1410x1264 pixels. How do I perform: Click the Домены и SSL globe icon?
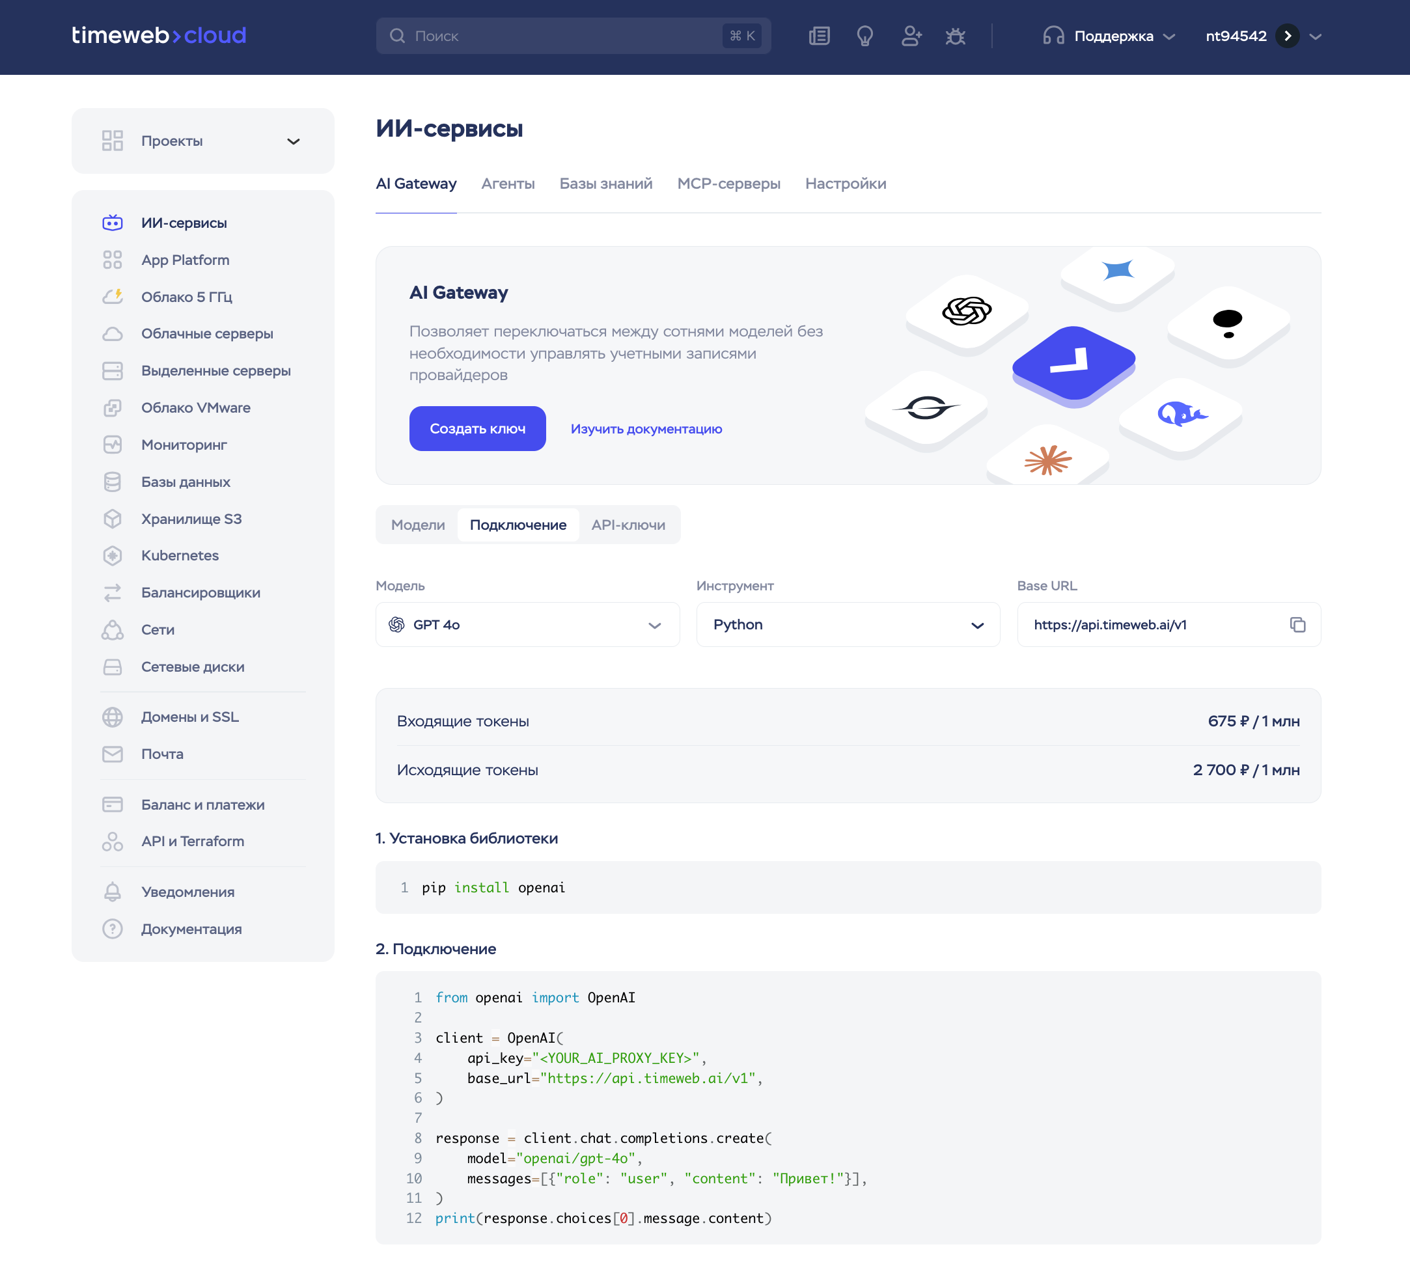tap(113, 717)
